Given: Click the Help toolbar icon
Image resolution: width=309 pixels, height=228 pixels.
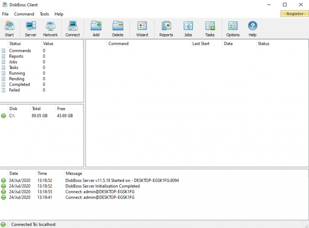Looking at the screenshot, I should click(252, 26).
